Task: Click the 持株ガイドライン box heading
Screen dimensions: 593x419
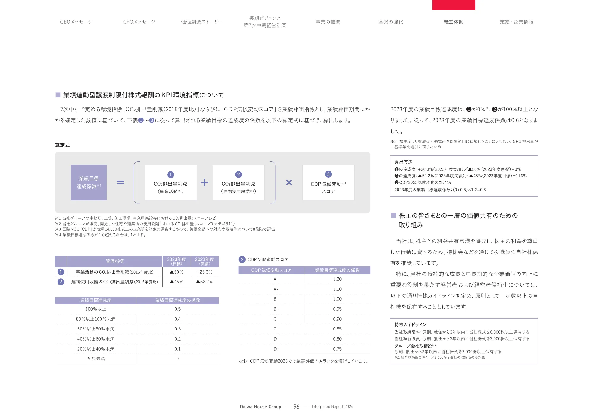Action: (410, 325)
